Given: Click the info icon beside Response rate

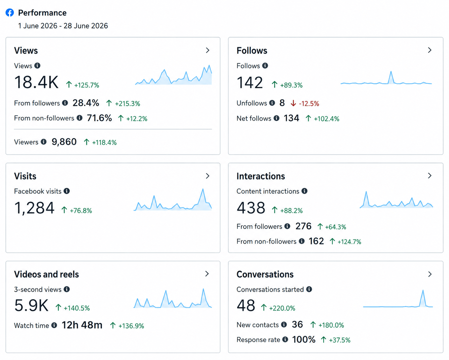Looking at the screenshot, I should pos(285,339).
